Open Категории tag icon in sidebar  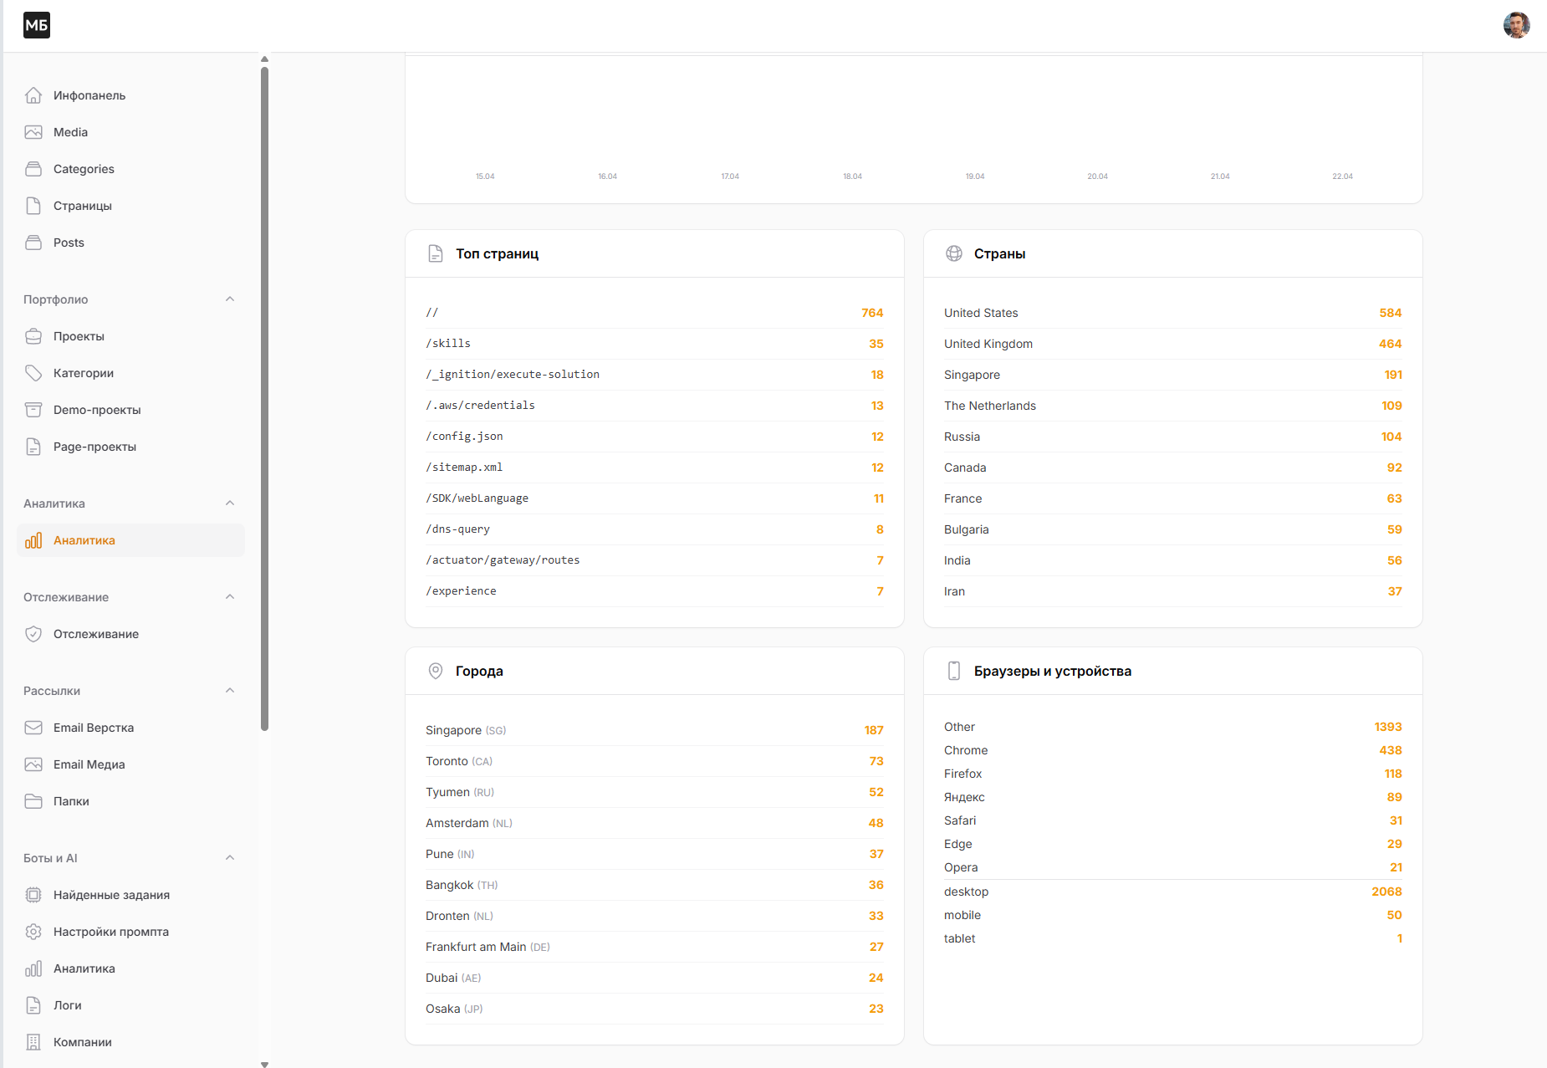coord(33,373)
